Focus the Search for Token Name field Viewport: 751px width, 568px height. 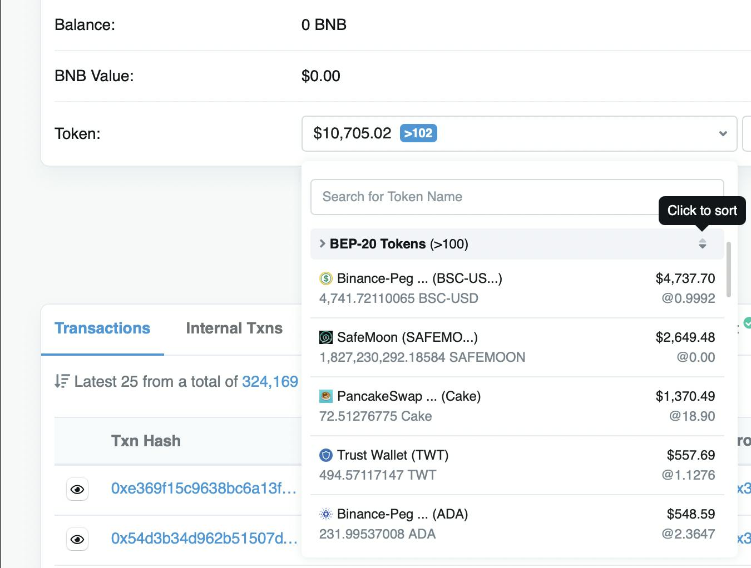(x=517, y=197)
